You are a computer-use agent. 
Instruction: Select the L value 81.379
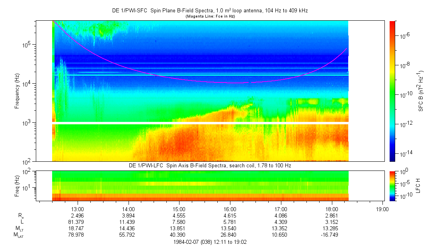point(77,222)
